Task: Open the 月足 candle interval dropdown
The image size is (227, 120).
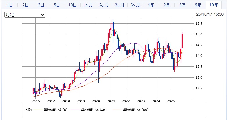Action: 25,14
